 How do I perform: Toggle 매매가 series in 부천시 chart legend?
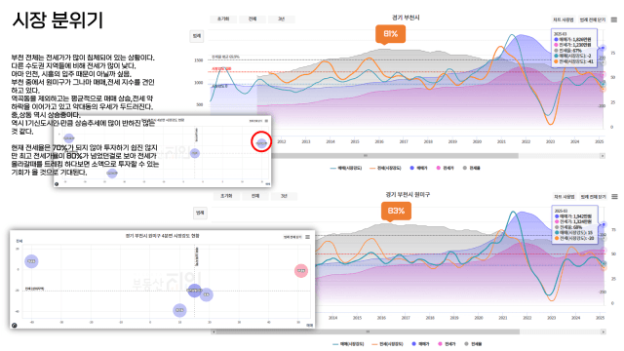pos(419,168)
